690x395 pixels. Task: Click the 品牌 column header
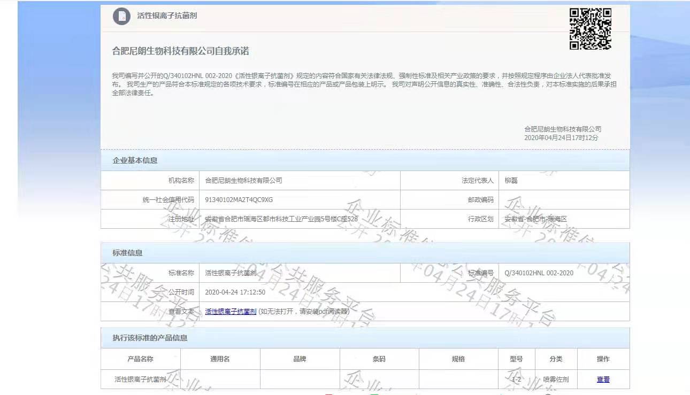click(300, 359)
